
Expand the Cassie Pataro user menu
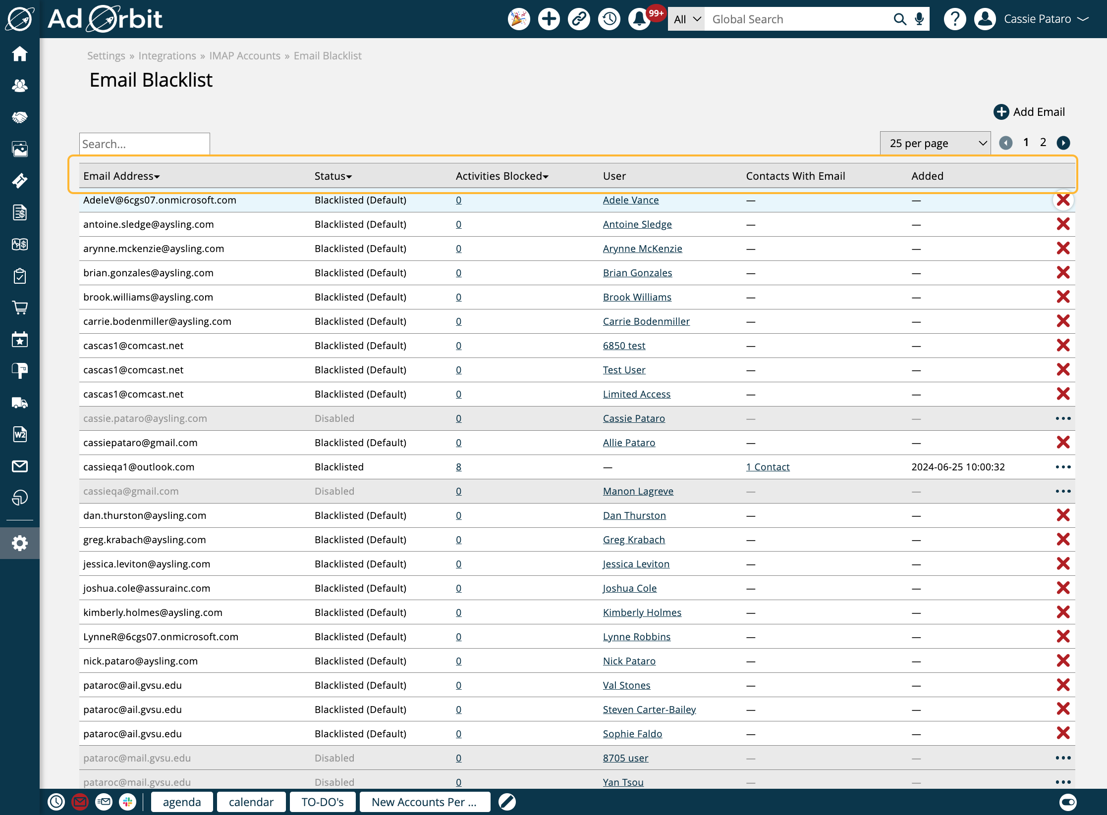(x=1046, y=19)
